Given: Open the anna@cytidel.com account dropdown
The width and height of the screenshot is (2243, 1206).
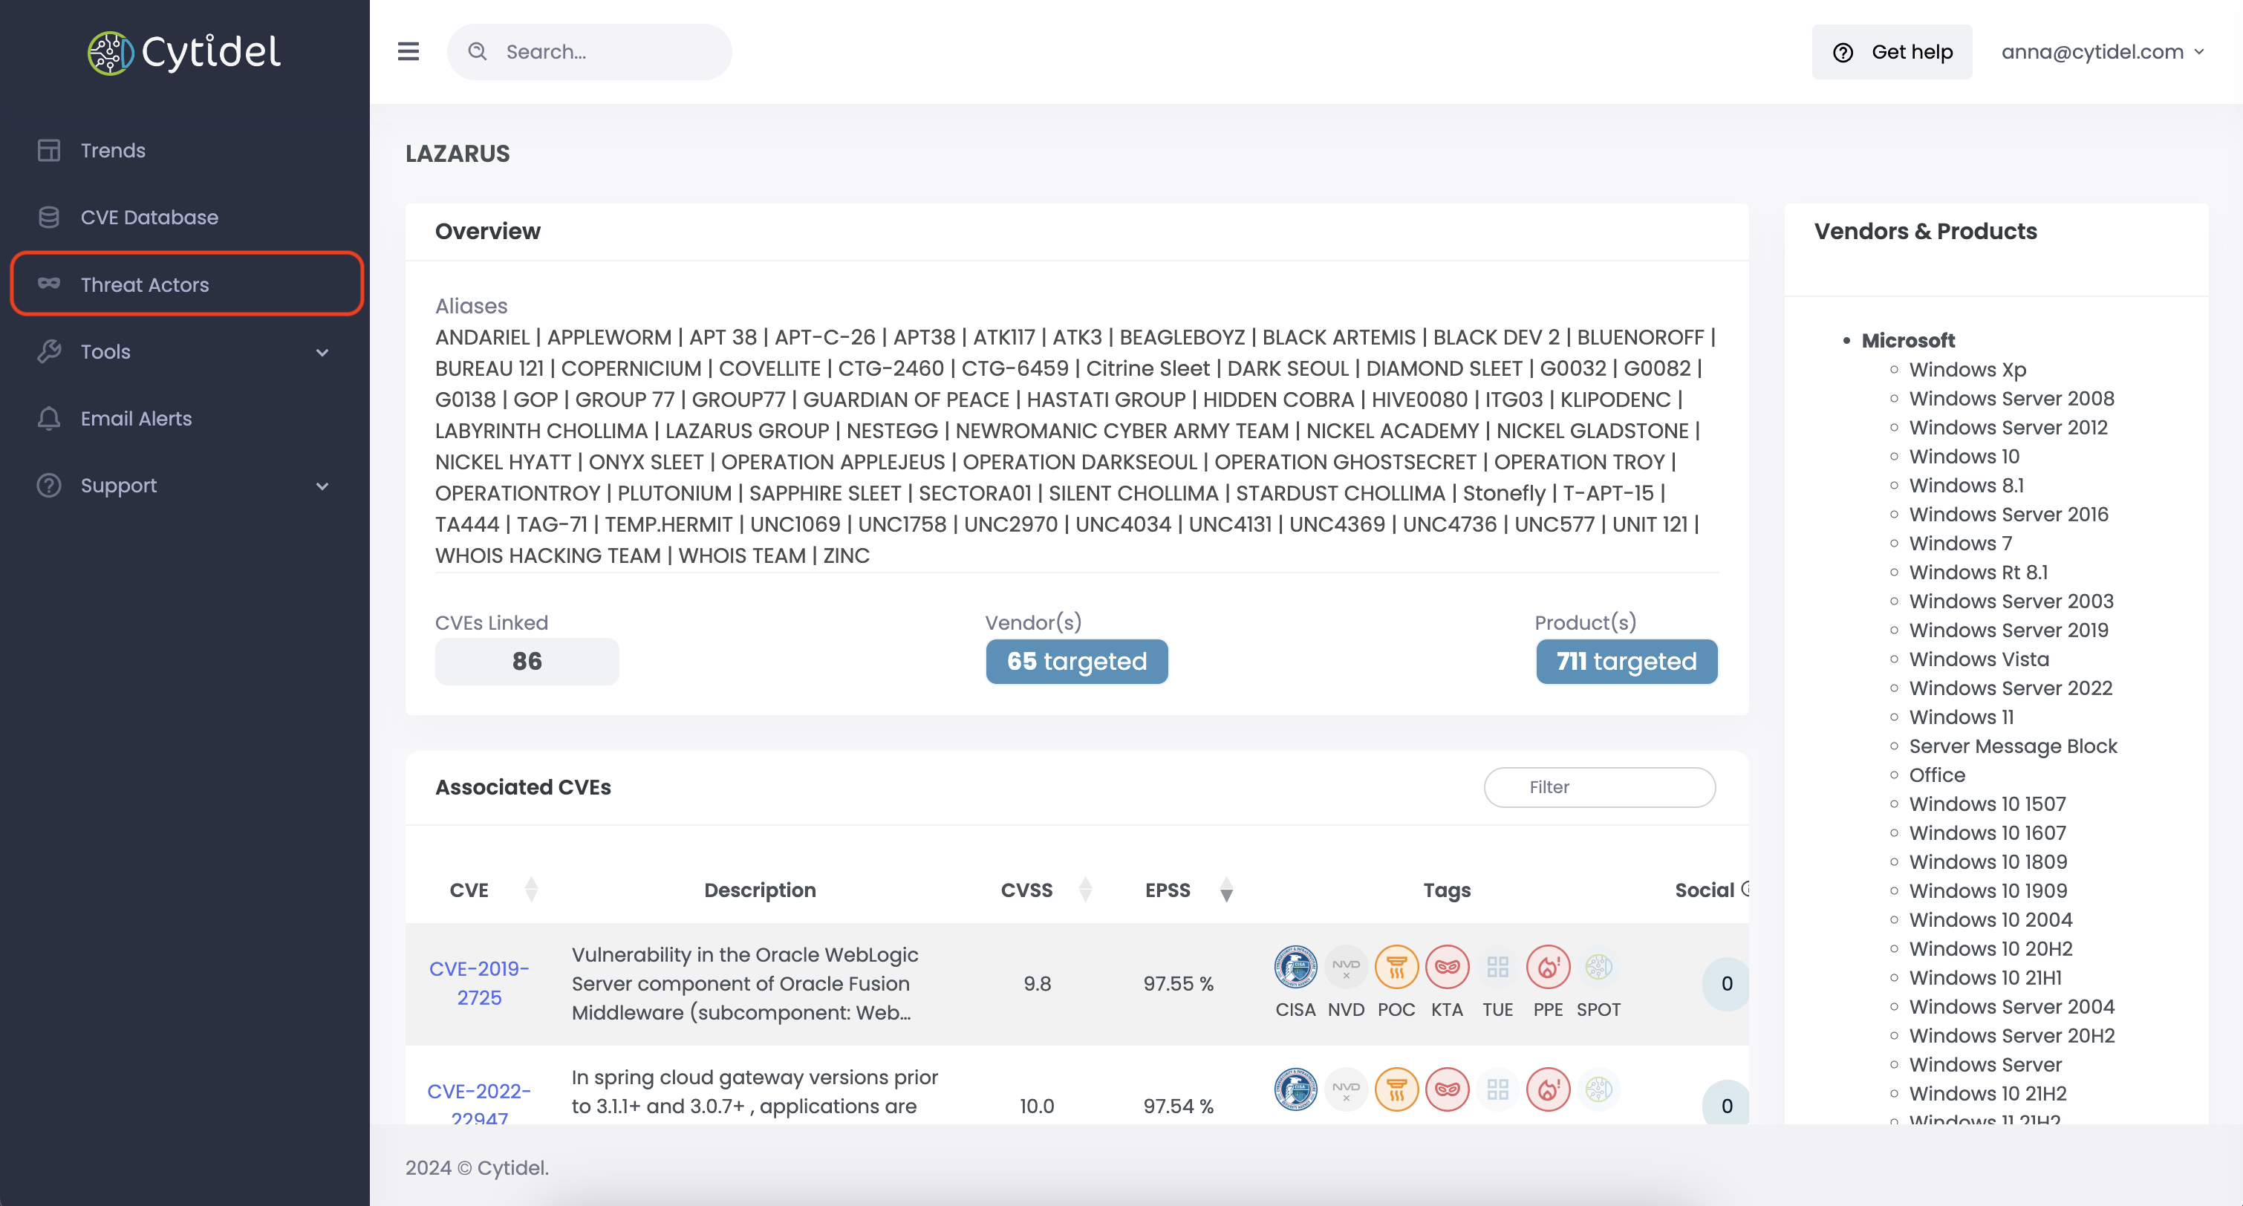Looking at the screenshot, I should click(x=2103, y=52).
